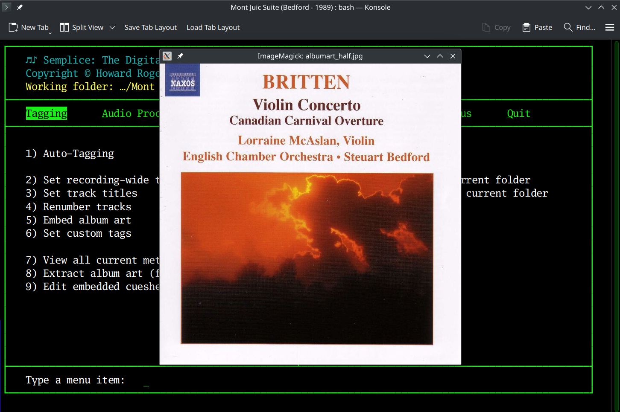620x412 pixels.
Task: Select the highlighted Tagging menu tab
Action: tap(46, 113)
